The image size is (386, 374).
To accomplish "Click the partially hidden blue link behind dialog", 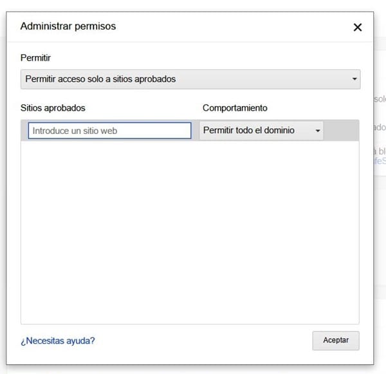I will [x=380, y=161].
